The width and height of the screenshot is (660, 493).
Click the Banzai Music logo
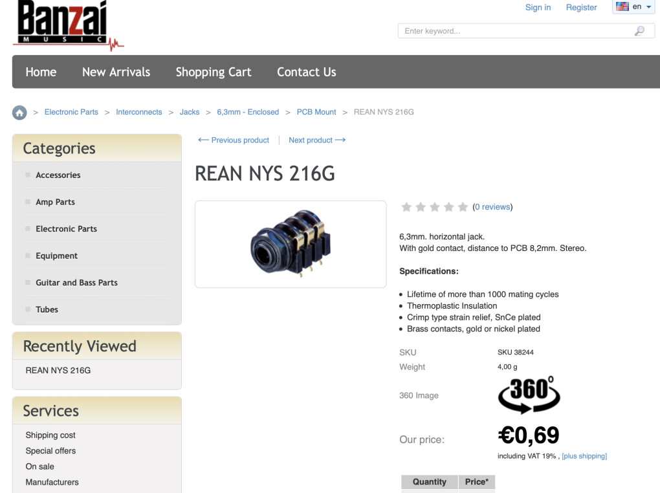68,26
